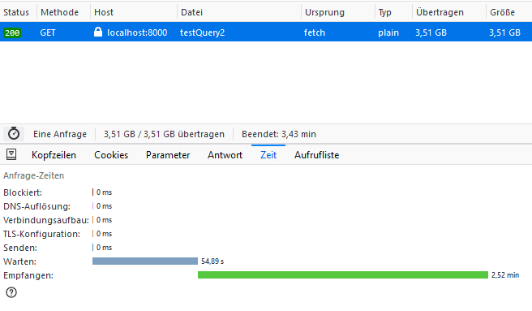Sort by the Host column header
This screenshot has width=532, height=311.
(104, 12)
